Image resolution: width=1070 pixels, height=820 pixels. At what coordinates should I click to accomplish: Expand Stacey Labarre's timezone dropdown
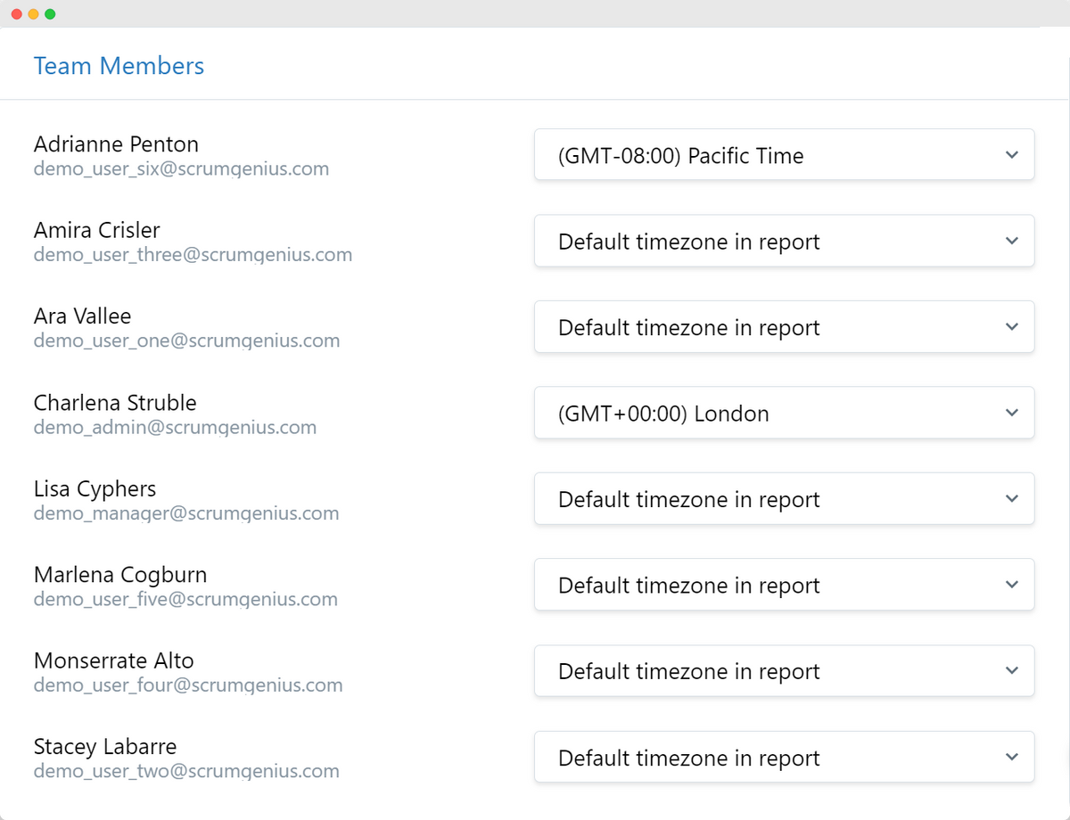[x=784, y=758]
